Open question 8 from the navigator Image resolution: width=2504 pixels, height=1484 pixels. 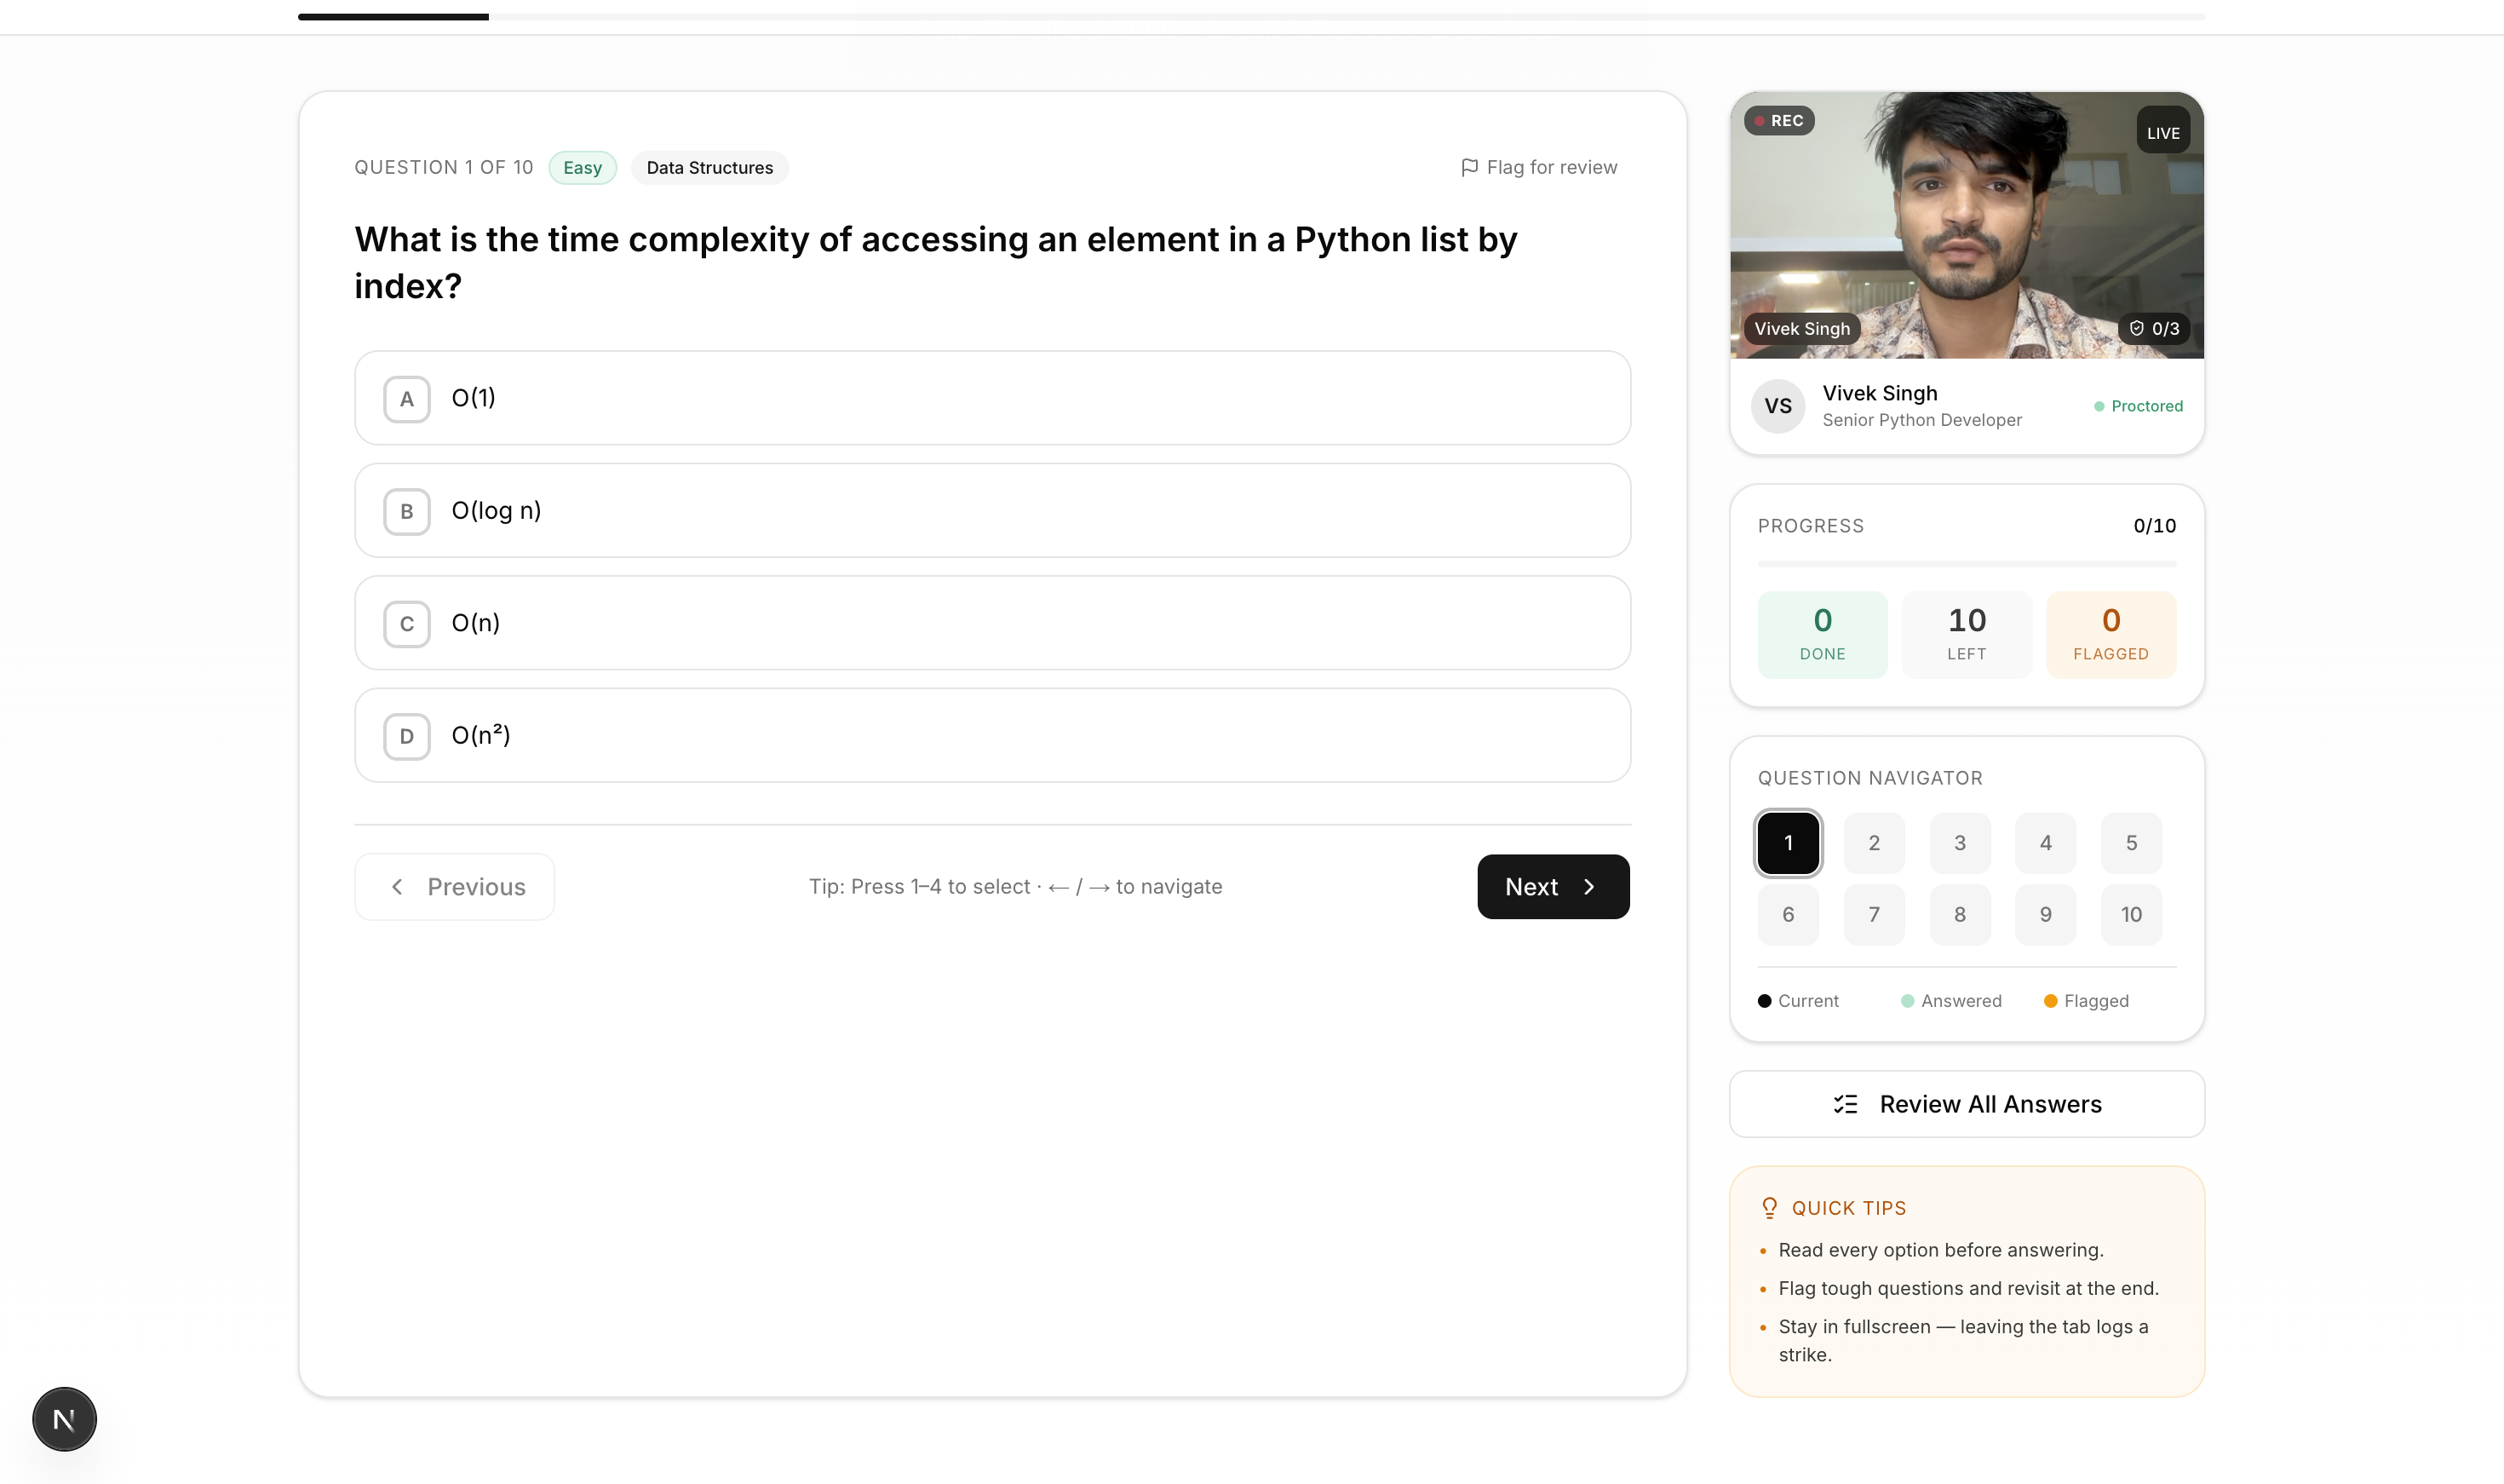click(x=1959, y=914)
